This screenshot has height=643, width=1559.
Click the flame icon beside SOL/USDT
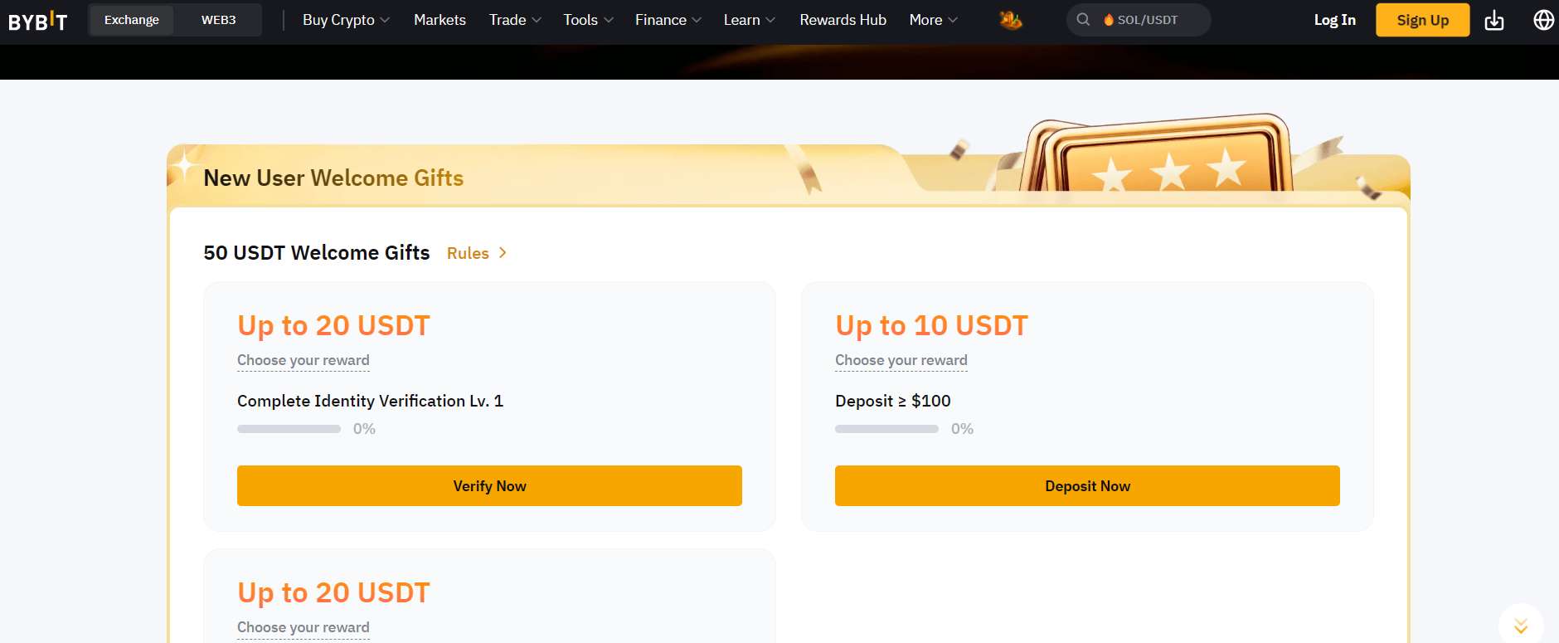(1108, 20)
